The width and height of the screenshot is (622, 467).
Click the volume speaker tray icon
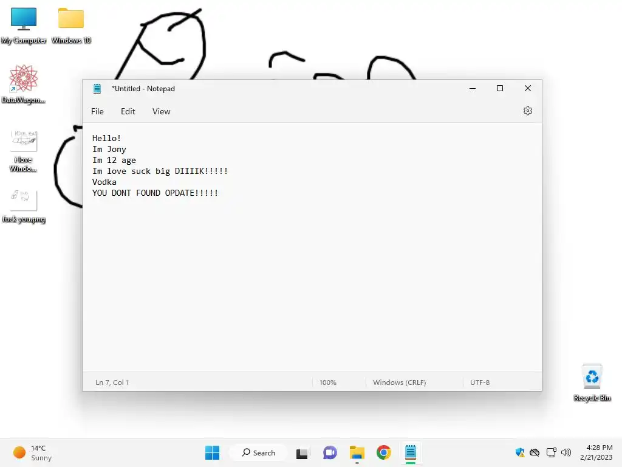tap(566, 452)
